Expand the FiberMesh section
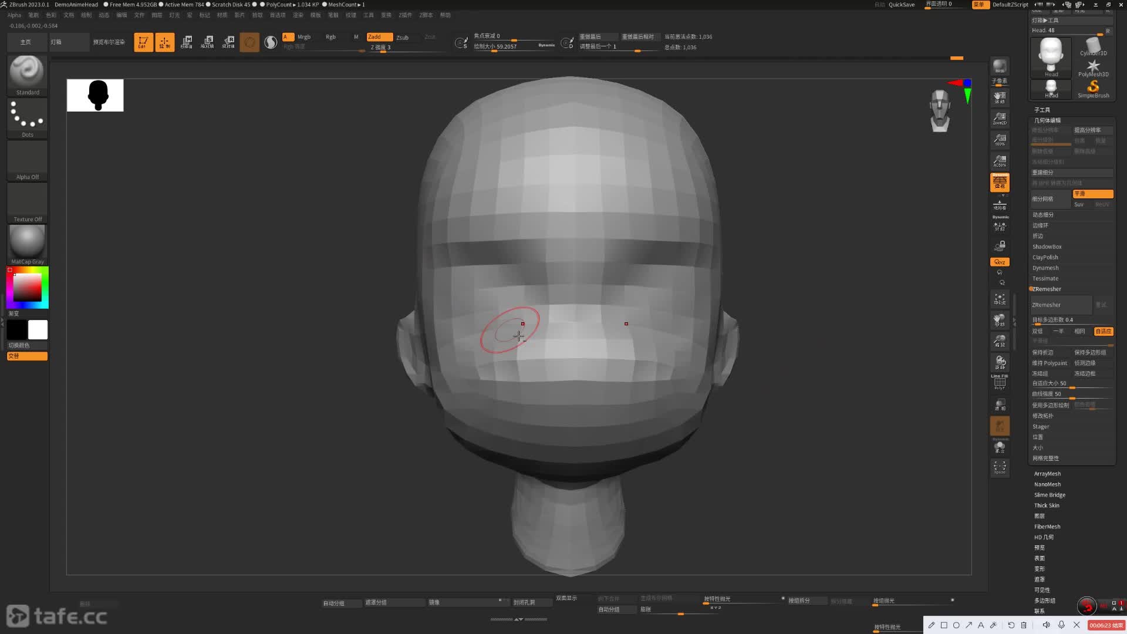Screen dimensions: 1127x634 pyautogui.click(x=1047, y=527)
